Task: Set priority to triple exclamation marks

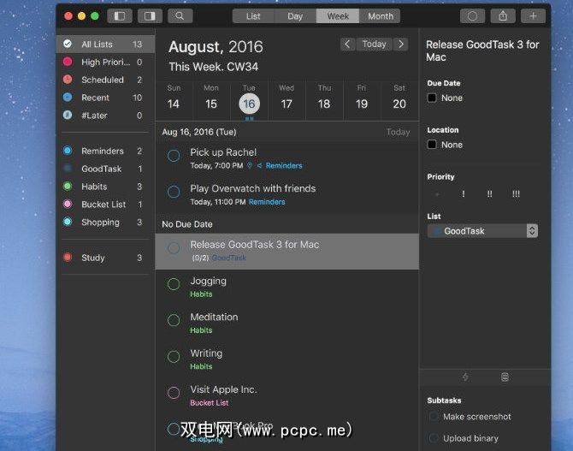Action: pos(516,194)
